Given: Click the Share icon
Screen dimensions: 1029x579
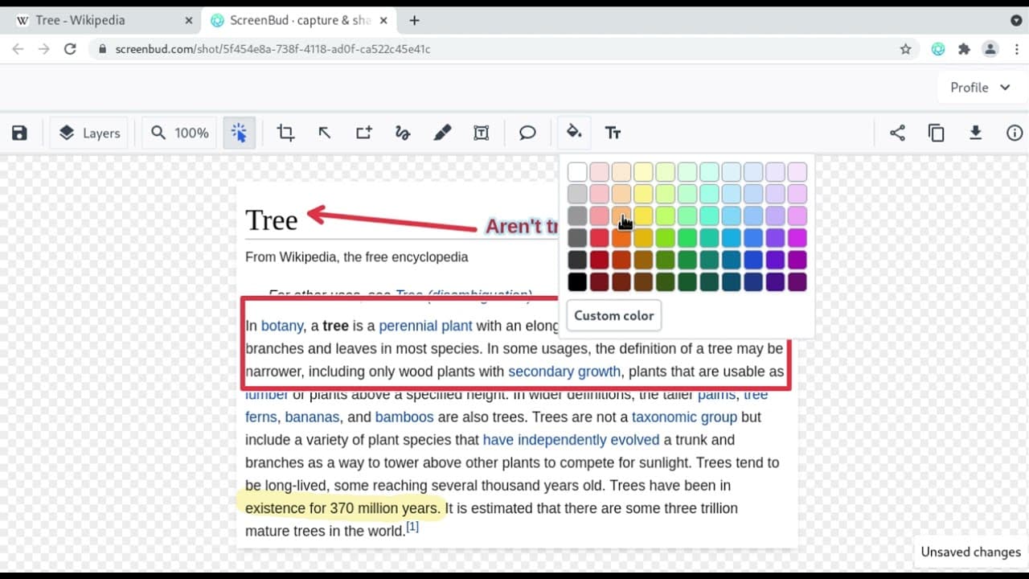Looking at the screenshot, I should tap(897, 133).
